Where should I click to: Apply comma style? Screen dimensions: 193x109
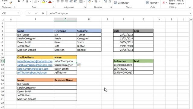(100, 2)
